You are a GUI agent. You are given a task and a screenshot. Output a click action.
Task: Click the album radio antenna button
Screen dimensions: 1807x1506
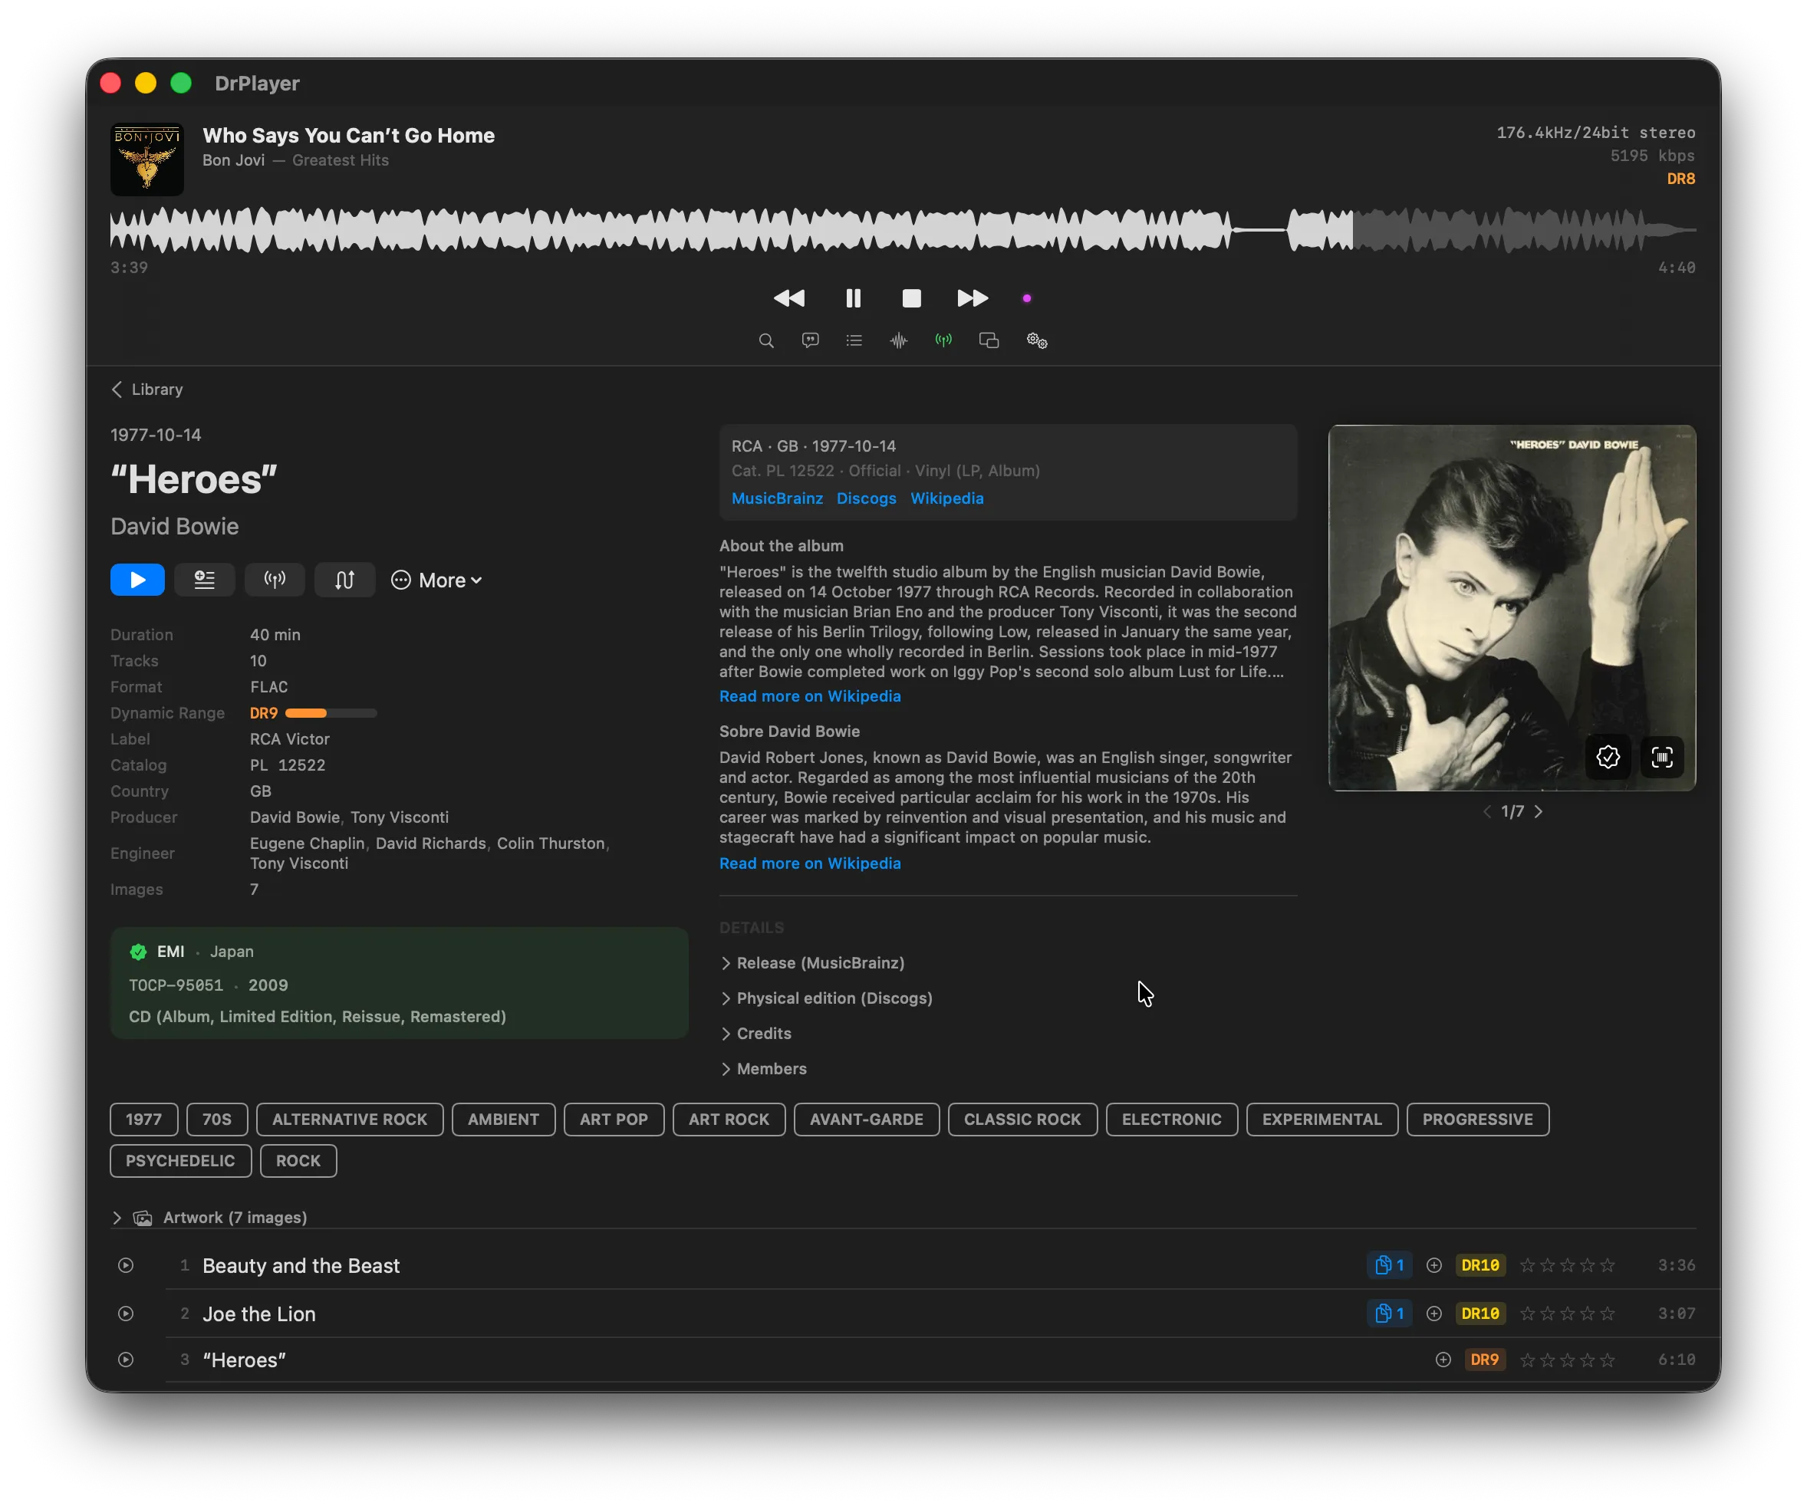(x=275, y=580)
